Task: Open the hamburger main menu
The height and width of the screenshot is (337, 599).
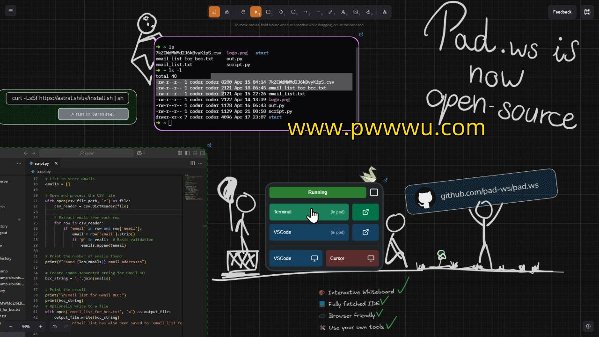Action: point(10,11)
